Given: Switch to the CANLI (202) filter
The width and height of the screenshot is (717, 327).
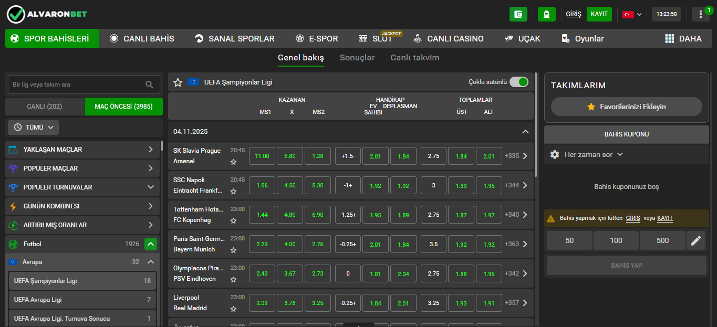Looking at the screenshot, I should 45,107.
